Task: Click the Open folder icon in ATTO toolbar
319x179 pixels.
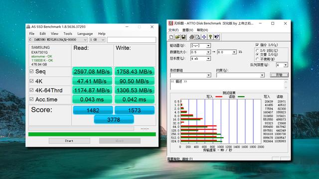Action: 177,37
